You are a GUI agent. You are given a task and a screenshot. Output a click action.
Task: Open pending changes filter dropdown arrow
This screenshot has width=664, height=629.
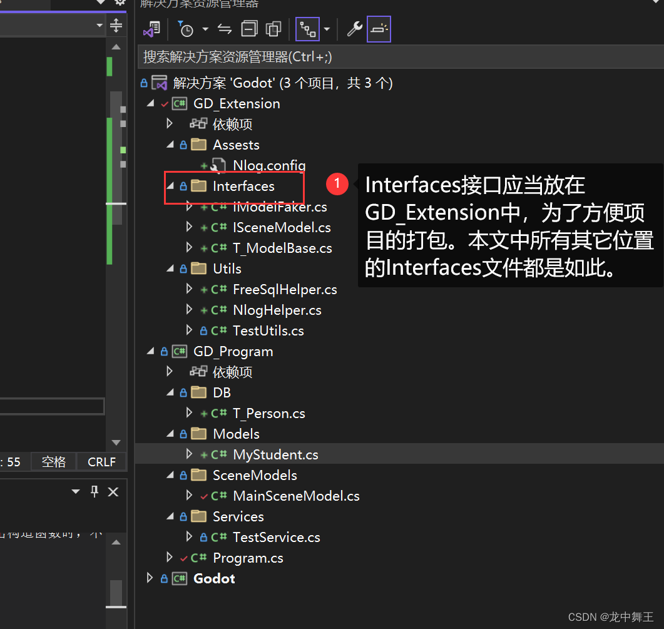point(205,29)
